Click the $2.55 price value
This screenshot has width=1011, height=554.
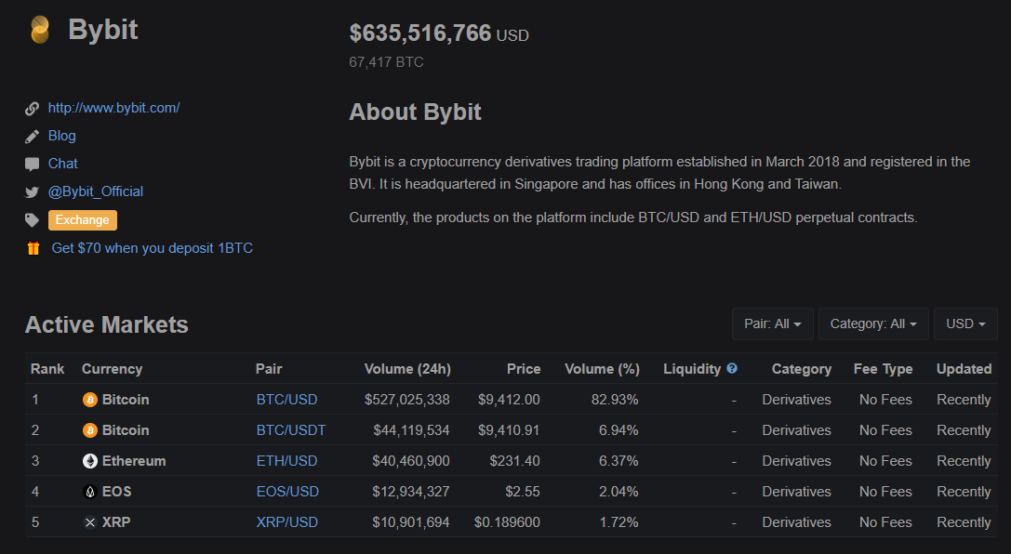click(523, 492)
